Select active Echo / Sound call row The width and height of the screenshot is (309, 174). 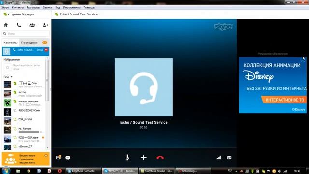click(x=26, y=51)
